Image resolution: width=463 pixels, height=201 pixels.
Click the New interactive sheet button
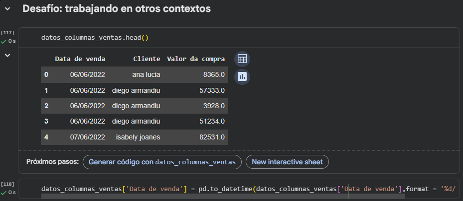coord(287,162)
